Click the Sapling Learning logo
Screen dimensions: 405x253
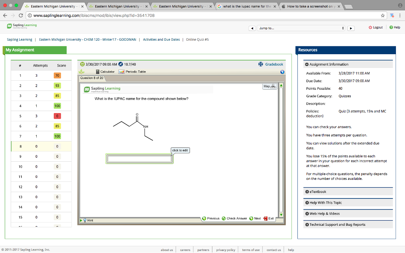click(22, 26)
